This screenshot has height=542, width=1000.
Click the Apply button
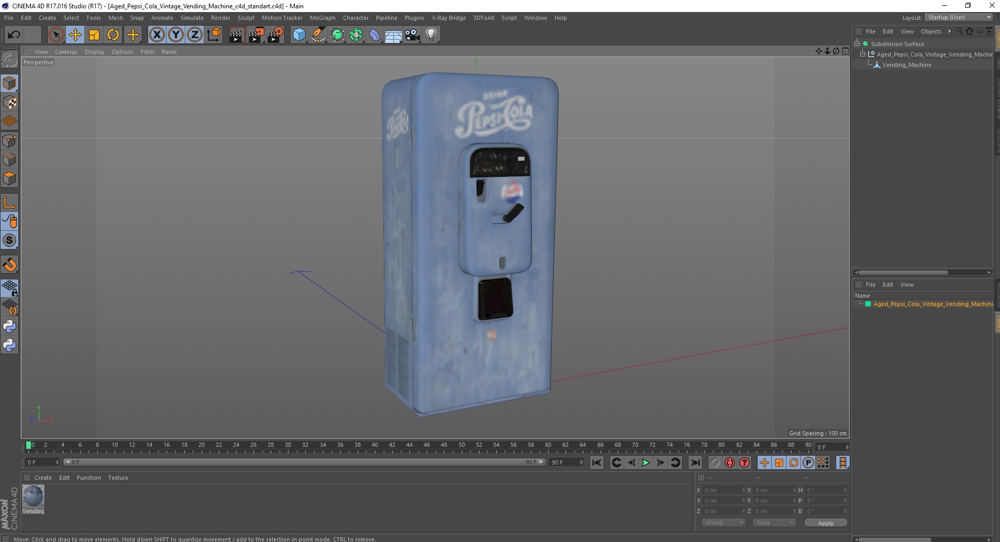pyautogui.click(x=826, y=523)
